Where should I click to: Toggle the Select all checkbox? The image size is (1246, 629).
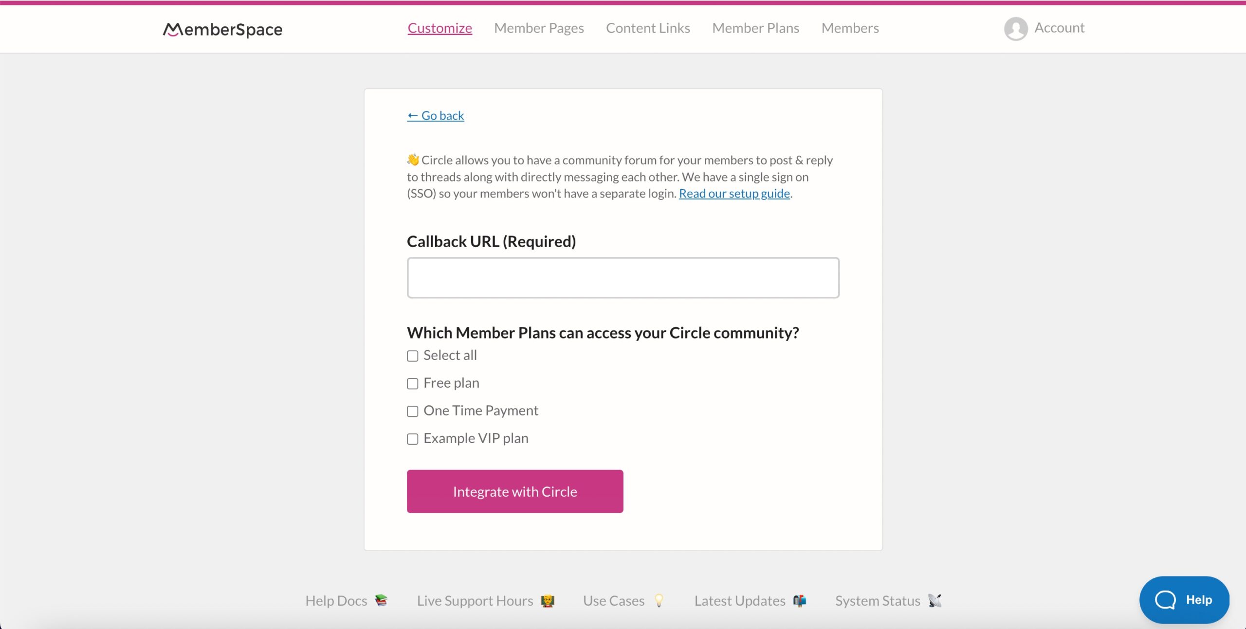pyautogui.click(x=412, y=356)
